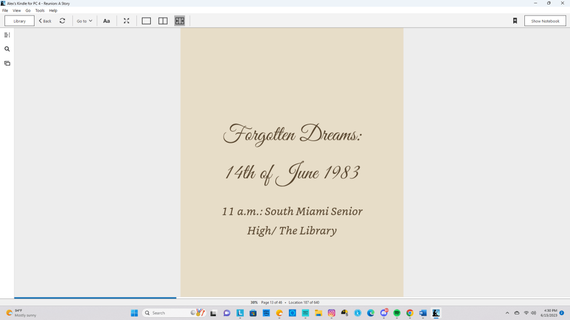Switch to two column page layout
The width and height of the screenshot is (570, 320).
(163, 21)
